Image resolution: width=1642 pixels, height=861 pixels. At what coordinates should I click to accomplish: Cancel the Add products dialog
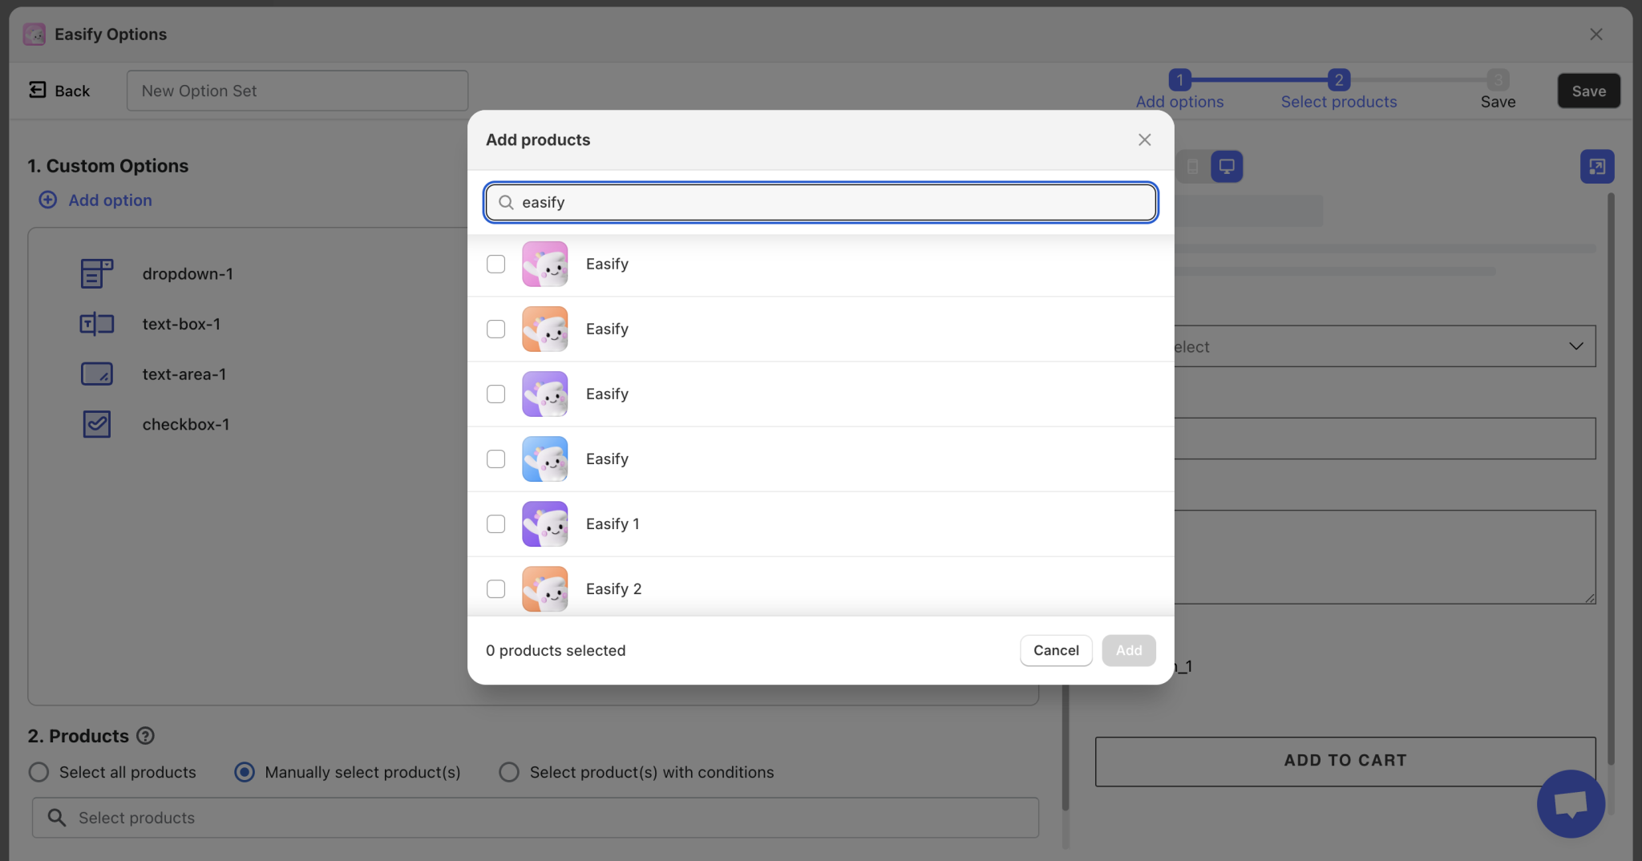pyautogui.click(x=1055, y=650)
